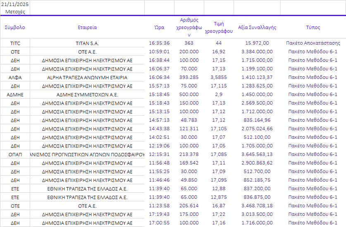Click the Μετοχές label cell
The image size is (346, 227).
(15, 12)
